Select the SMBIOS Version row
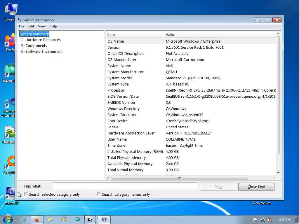 pos(191,102)
